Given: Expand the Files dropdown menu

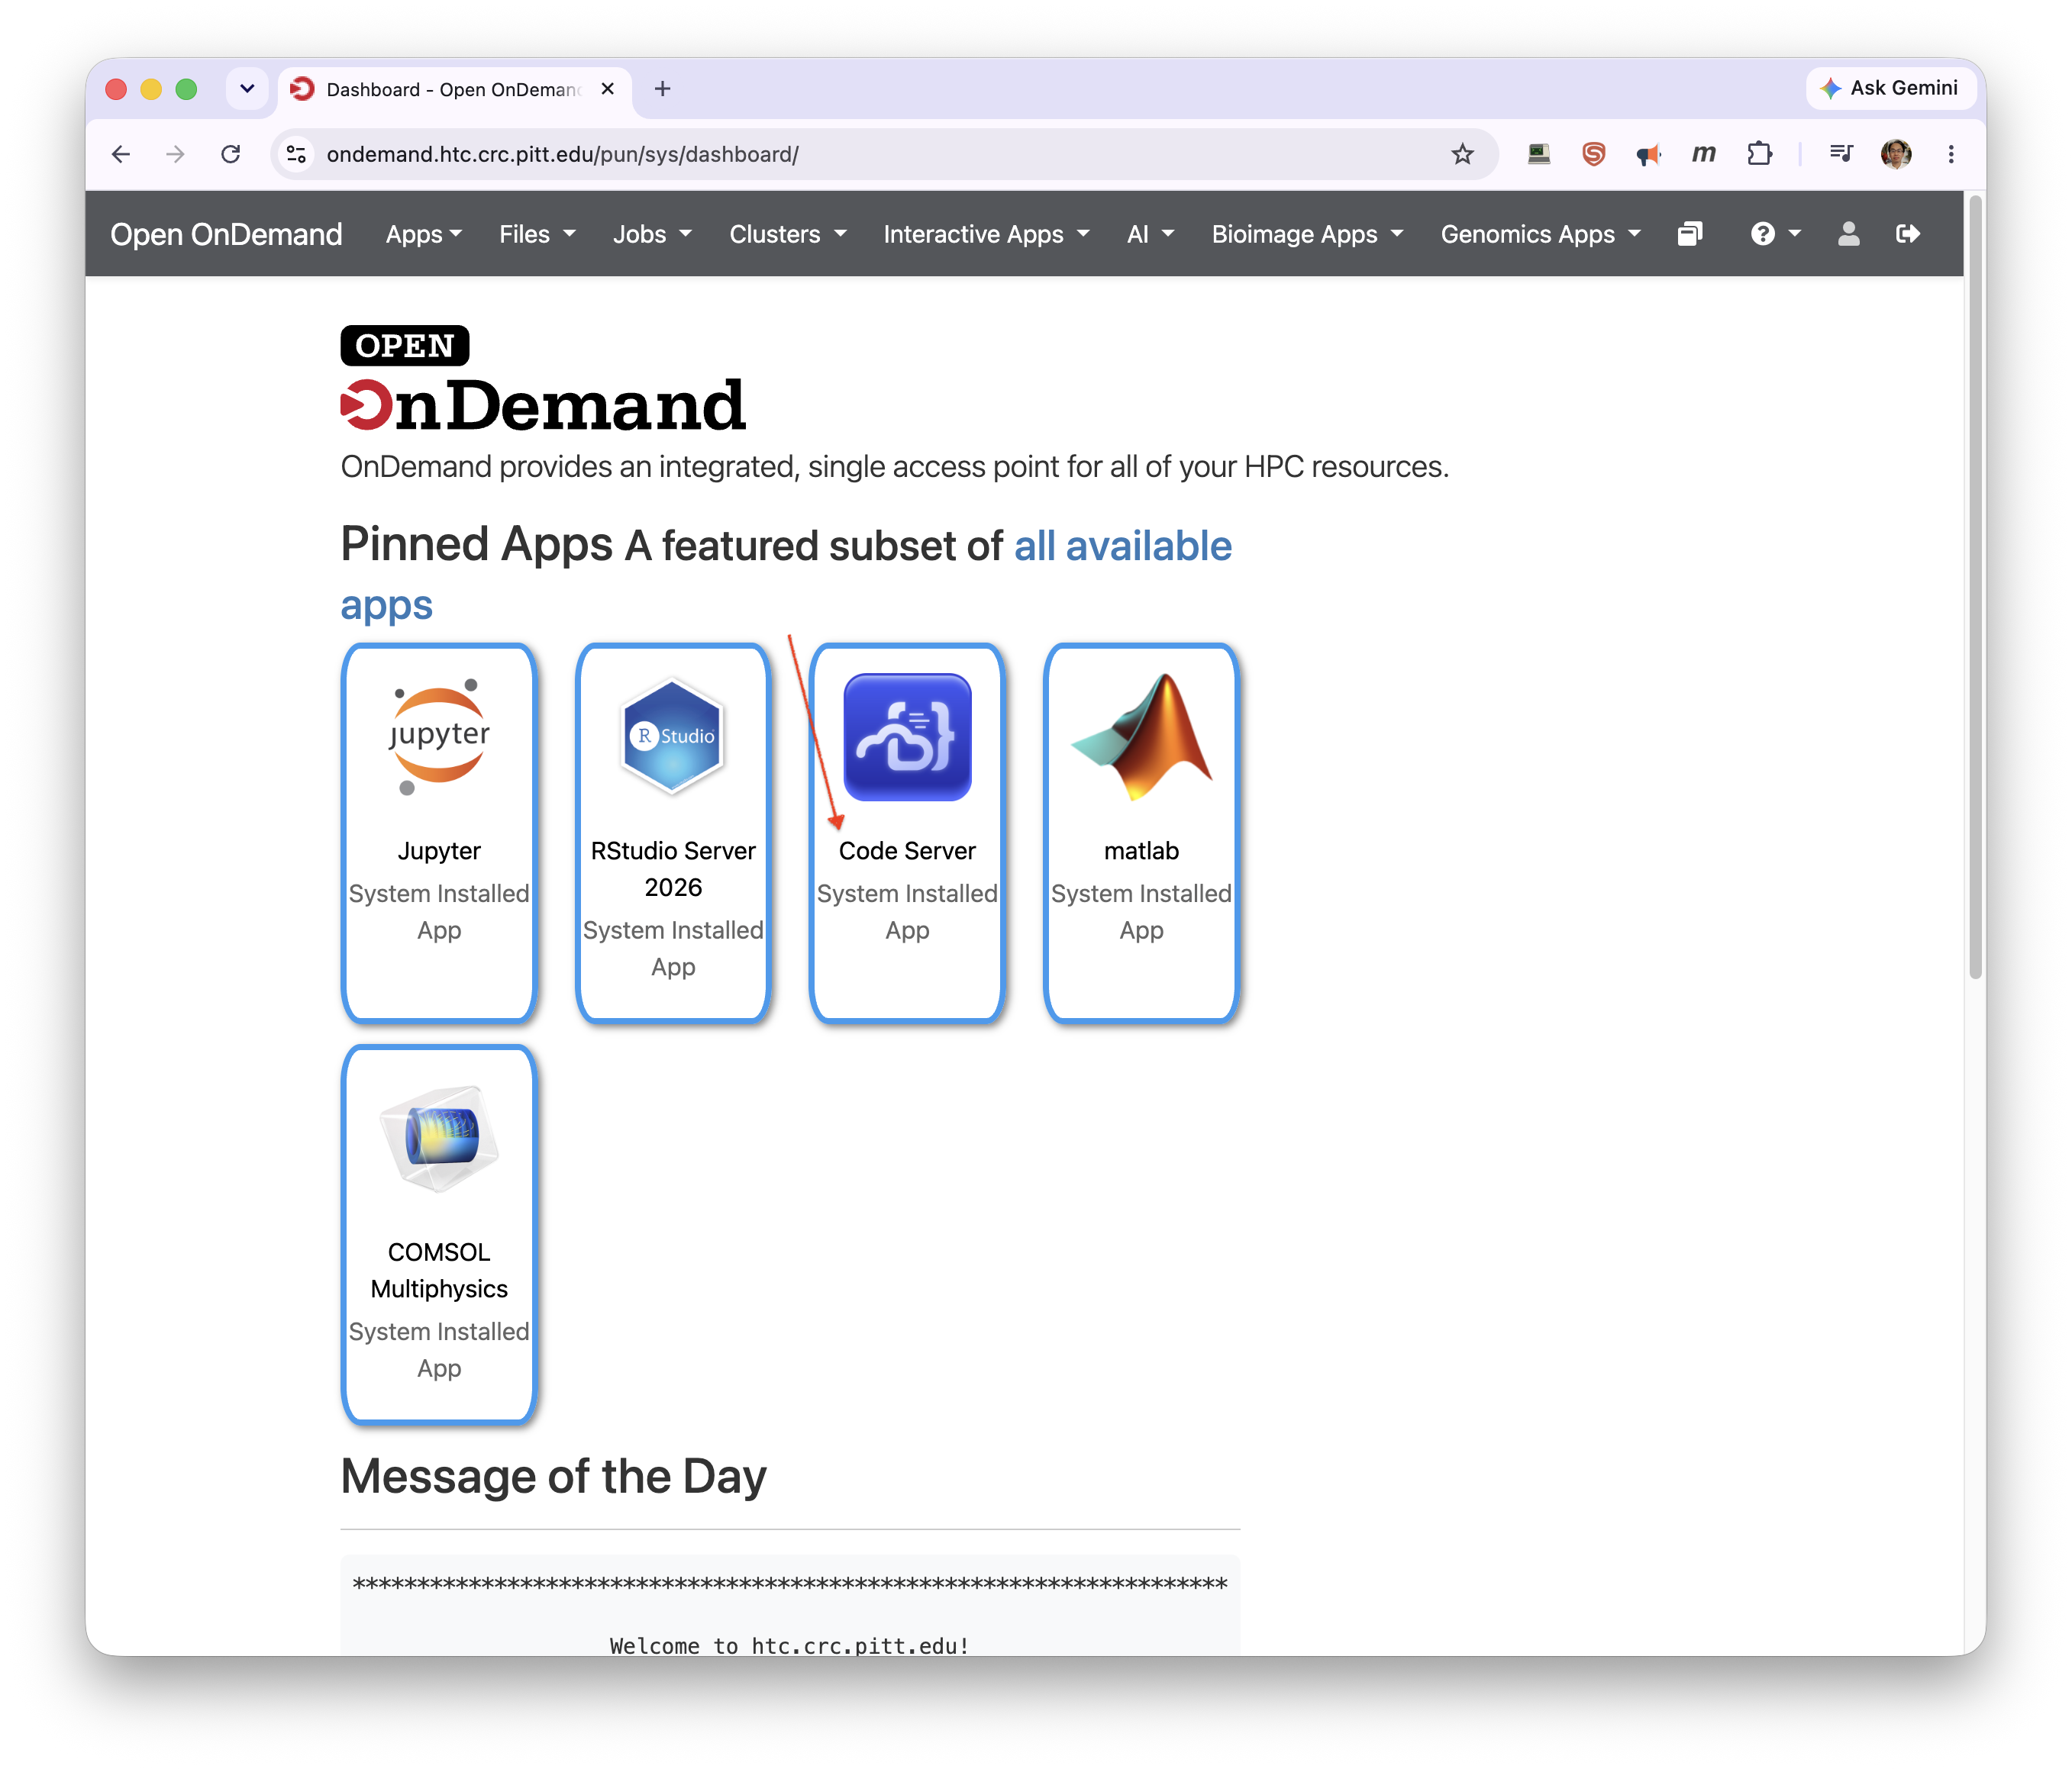Looking at the screenshot, I should pyautogui.click(x=537, y=234).
